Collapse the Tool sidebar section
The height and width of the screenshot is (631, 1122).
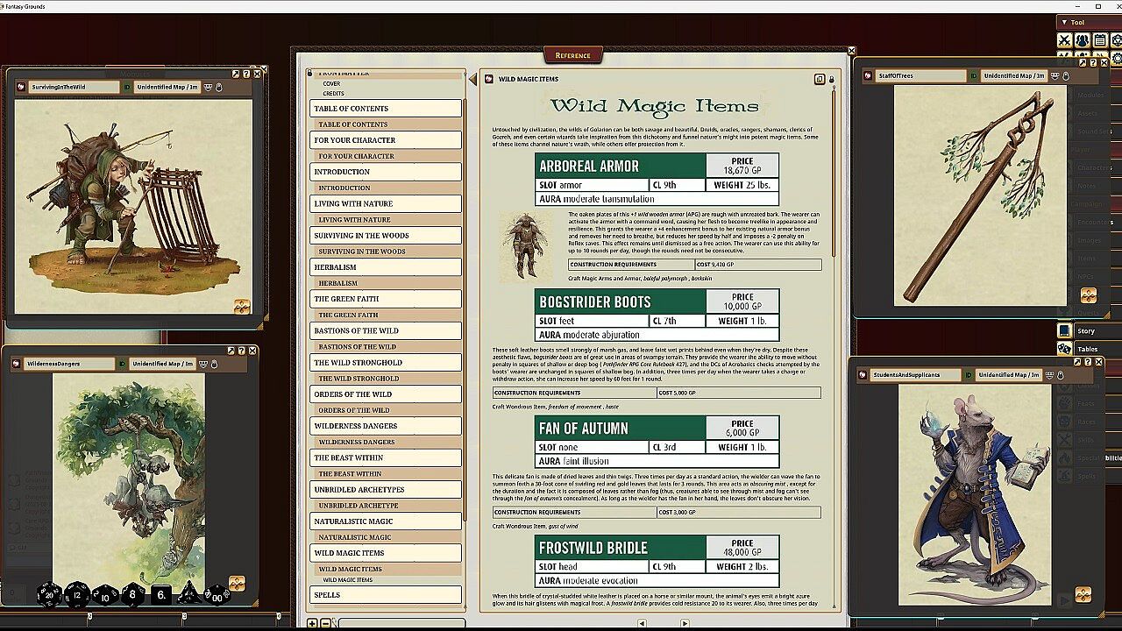click(x=1064, y=22)
